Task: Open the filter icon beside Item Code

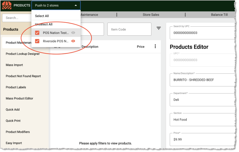Action: click(x=159, y=28)
